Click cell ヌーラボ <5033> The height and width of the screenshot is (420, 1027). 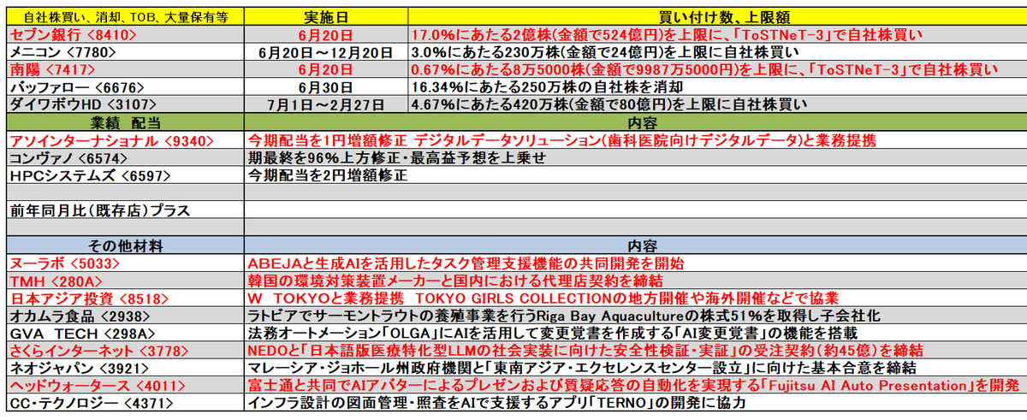tap(125, 263)
